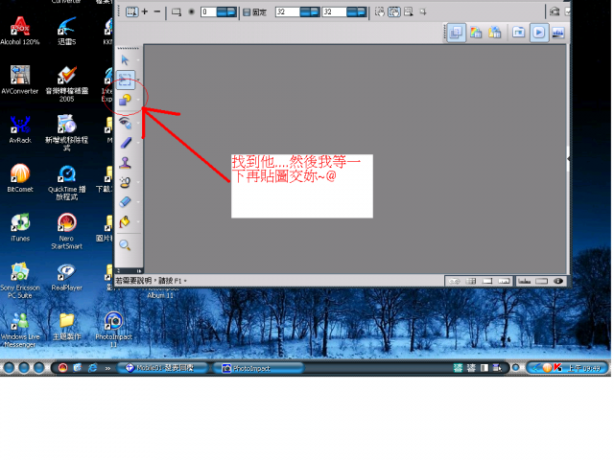The image size is (614, 460).
Task: Click the soft edge value field showing 0
Action: pyautogui.click(x=208, y=11)
